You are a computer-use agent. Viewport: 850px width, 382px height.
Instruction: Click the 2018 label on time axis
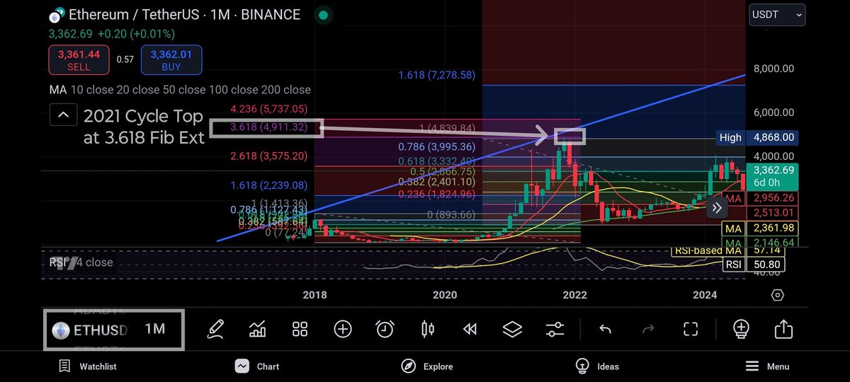(x=314, y=295)
